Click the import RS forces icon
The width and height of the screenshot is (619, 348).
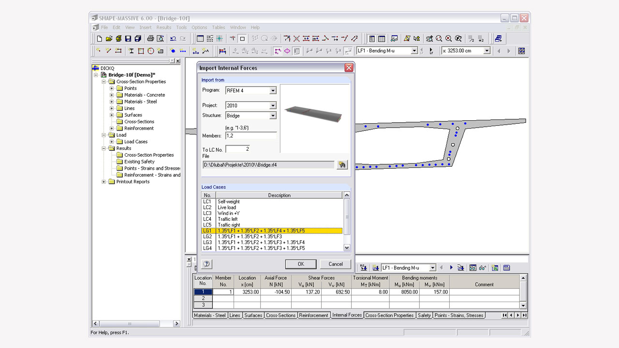363,268
